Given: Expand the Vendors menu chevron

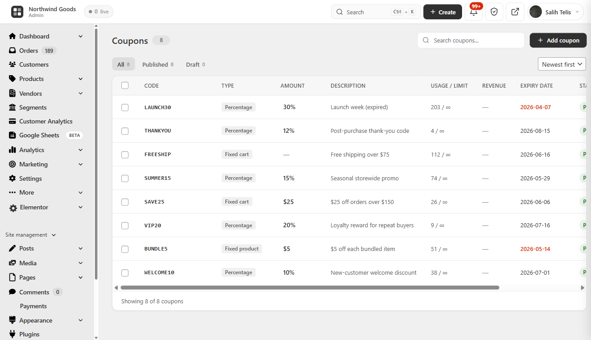Looking at the screenshot, I should (81, 93).
